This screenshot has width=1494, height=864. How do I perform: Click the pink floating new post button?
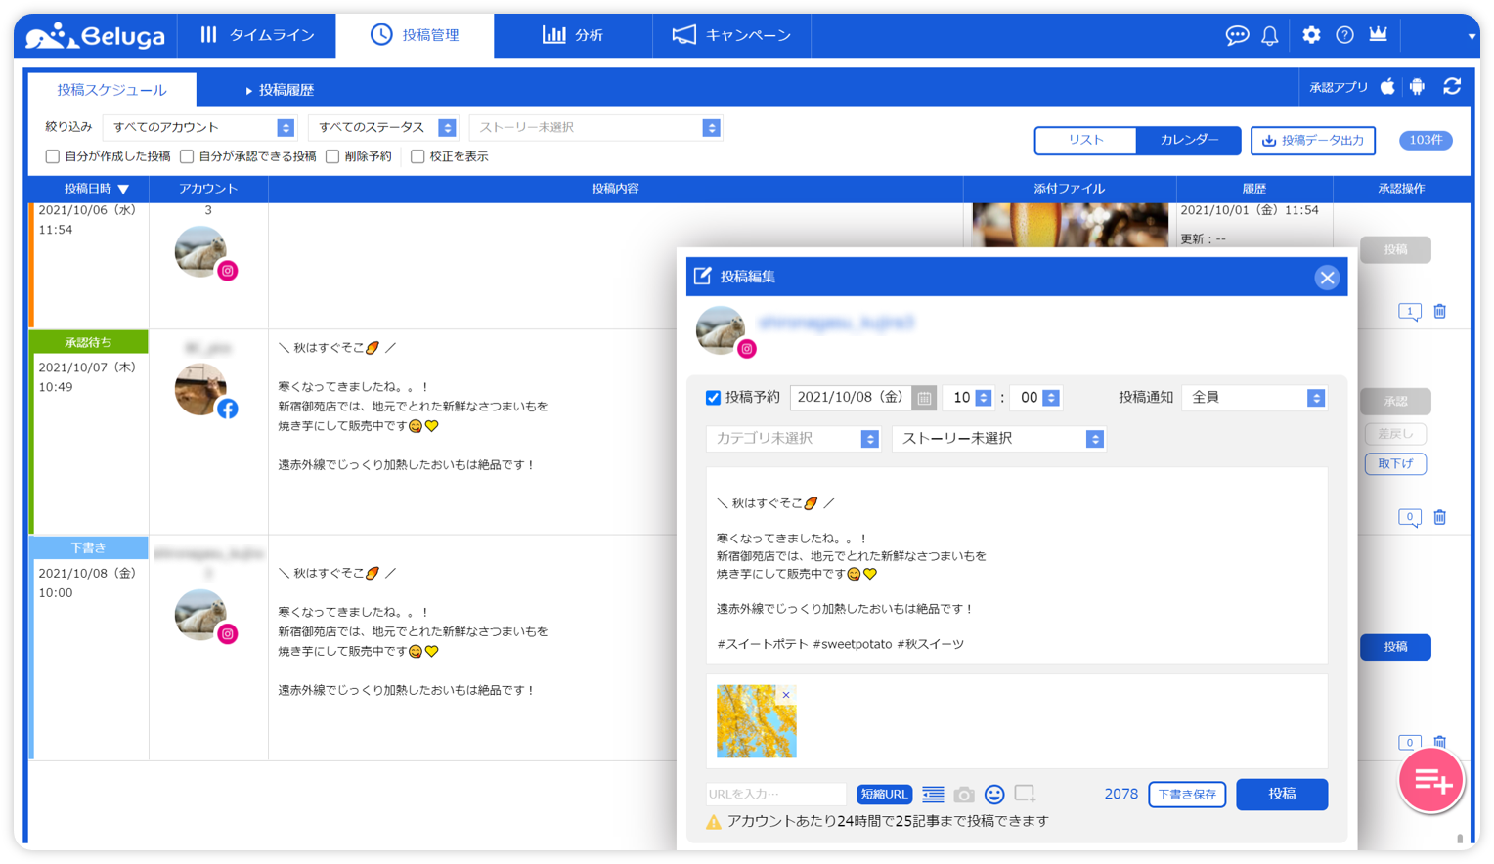1431,780
